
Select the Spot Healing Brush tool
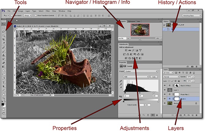[4, 48]
